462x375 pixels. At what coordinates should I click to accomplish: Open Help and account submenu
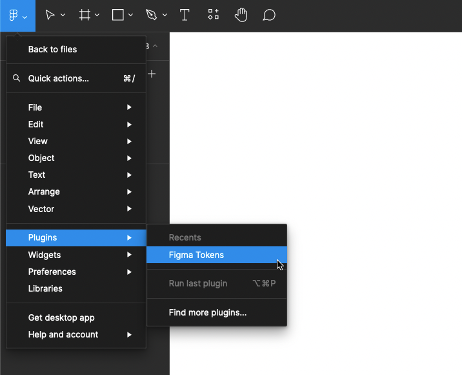pyautogui.click(x=76, y=334)
